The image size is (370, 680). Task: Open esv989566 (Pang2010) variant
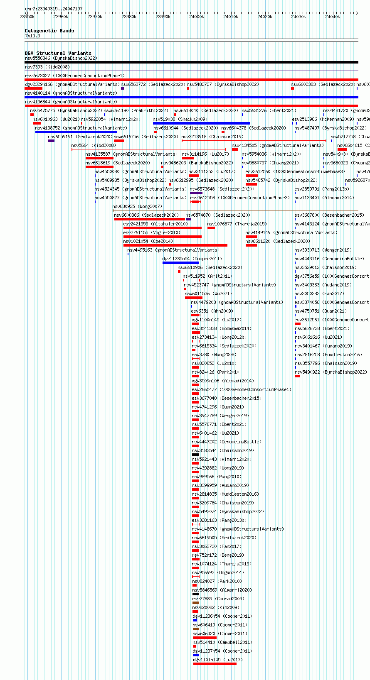(x=217, y=477)
